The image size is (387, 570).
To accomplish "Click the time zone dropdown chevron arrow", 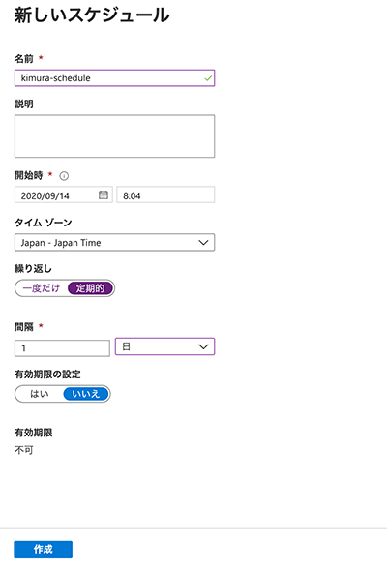I will tap(203, 243).
